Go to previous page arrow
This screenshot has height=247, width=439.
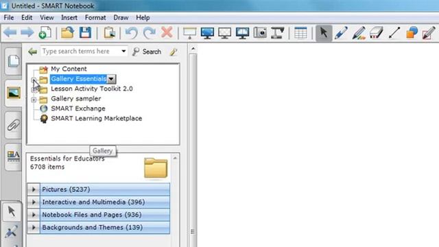[x=10, y=33]
